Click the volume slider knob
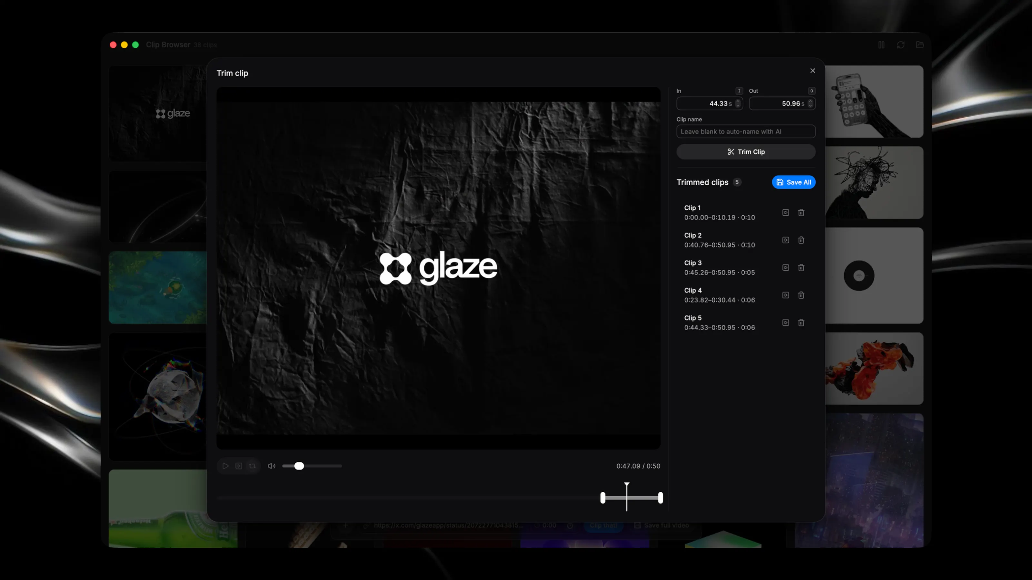 [299, 466]
